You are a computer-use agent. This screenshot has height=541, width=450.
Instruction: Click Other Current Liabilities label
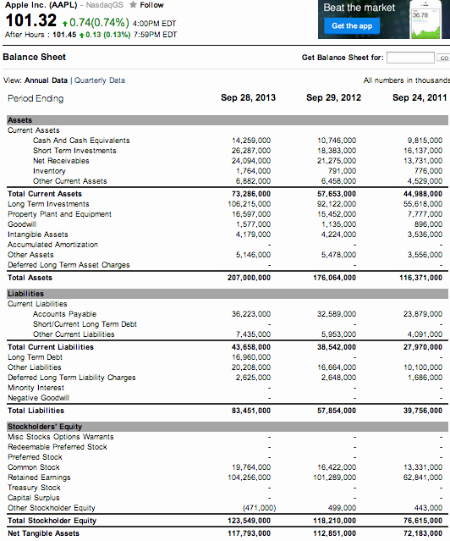click(74, 334)
